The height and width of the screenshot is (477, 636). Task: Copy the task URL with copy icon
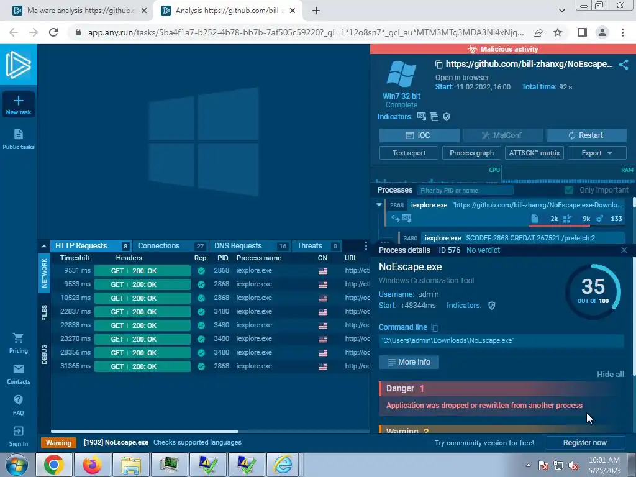438,64
